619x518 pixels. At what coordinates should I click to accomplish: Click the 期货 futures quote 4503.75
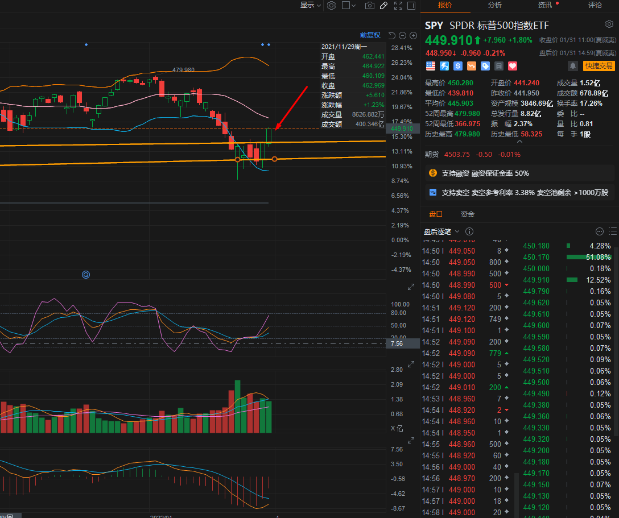(x=457, y=155)
